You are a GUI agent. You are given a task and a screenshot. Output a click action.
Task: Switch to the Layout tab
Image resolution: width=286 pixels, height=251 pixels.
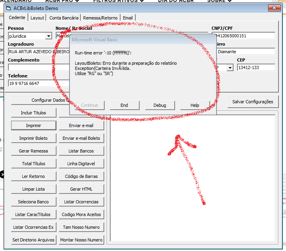pyautogui.click(x=37, y=18)
